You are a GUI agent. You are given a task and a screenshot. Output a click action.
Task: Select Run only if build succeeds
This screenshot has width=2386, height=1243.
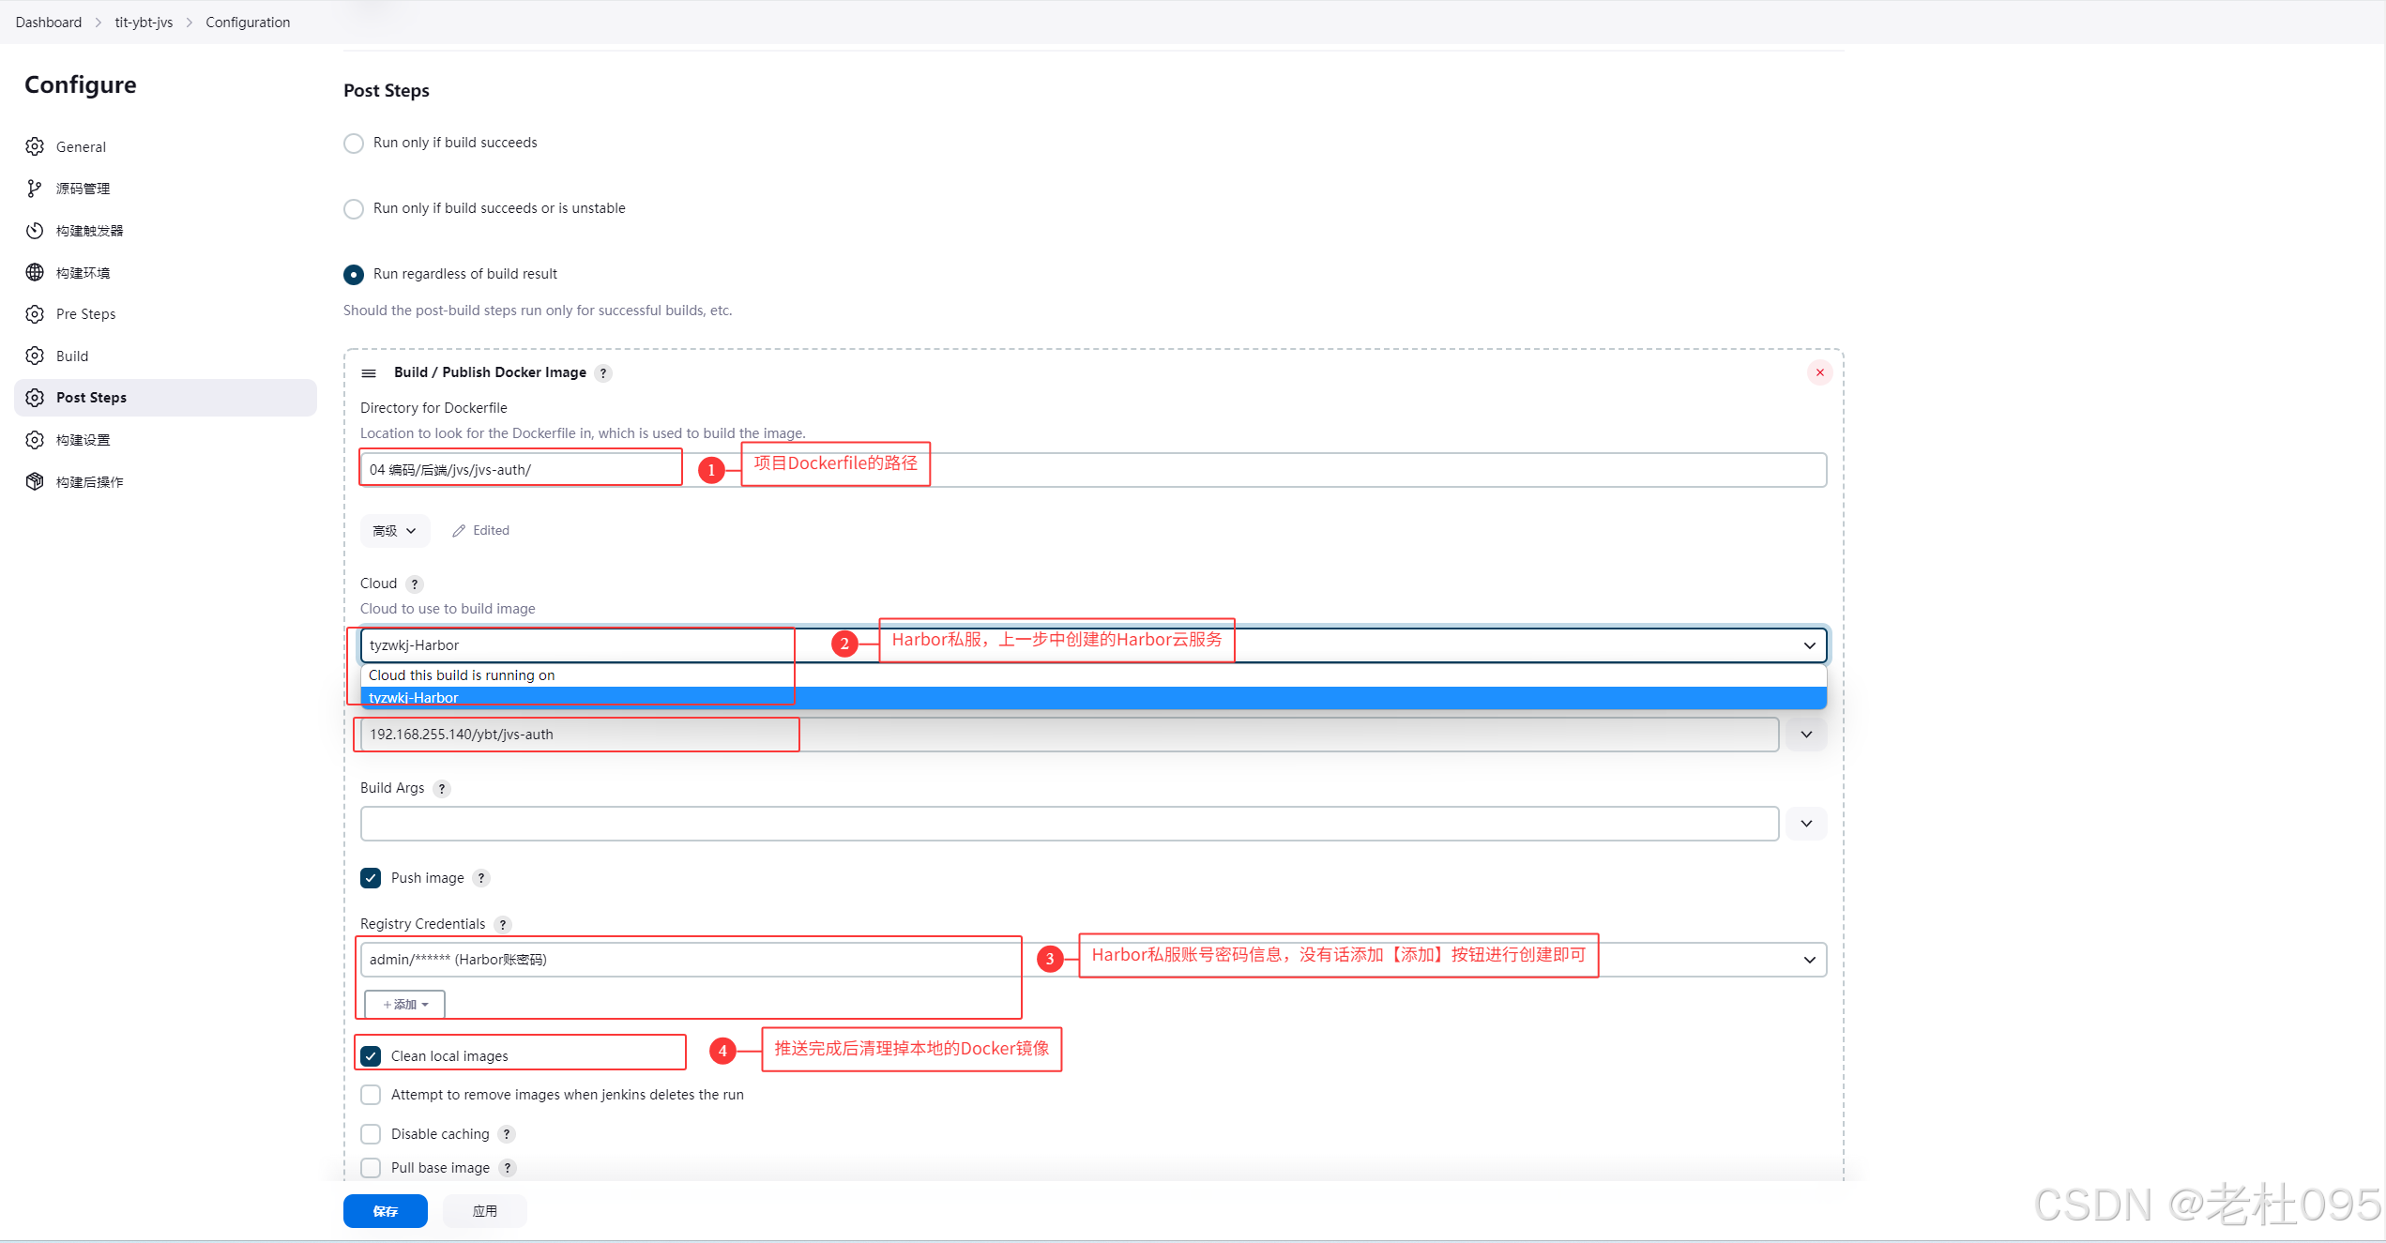[x=354, y=144]
